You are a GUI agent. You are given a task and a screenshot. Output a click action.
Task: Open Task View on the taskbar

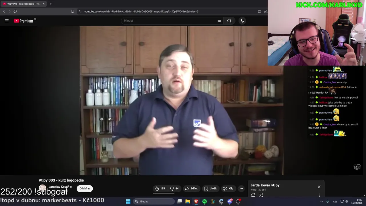tap(179, 201)
